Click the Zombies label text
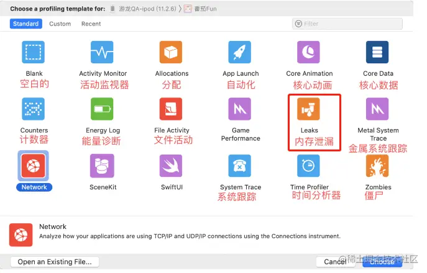 click(x=378, y=187)
